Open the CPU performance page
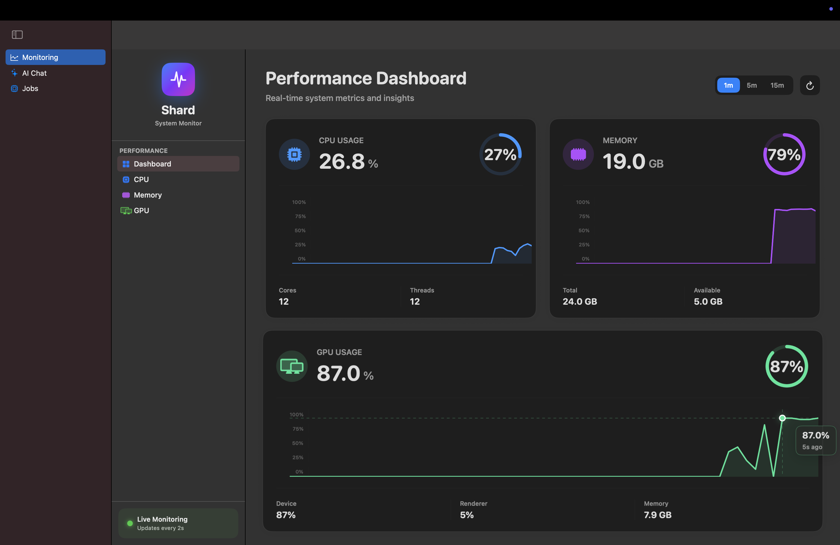Image resolution: width=840 pixels, height=545 pixels. (x=141, y=180)
